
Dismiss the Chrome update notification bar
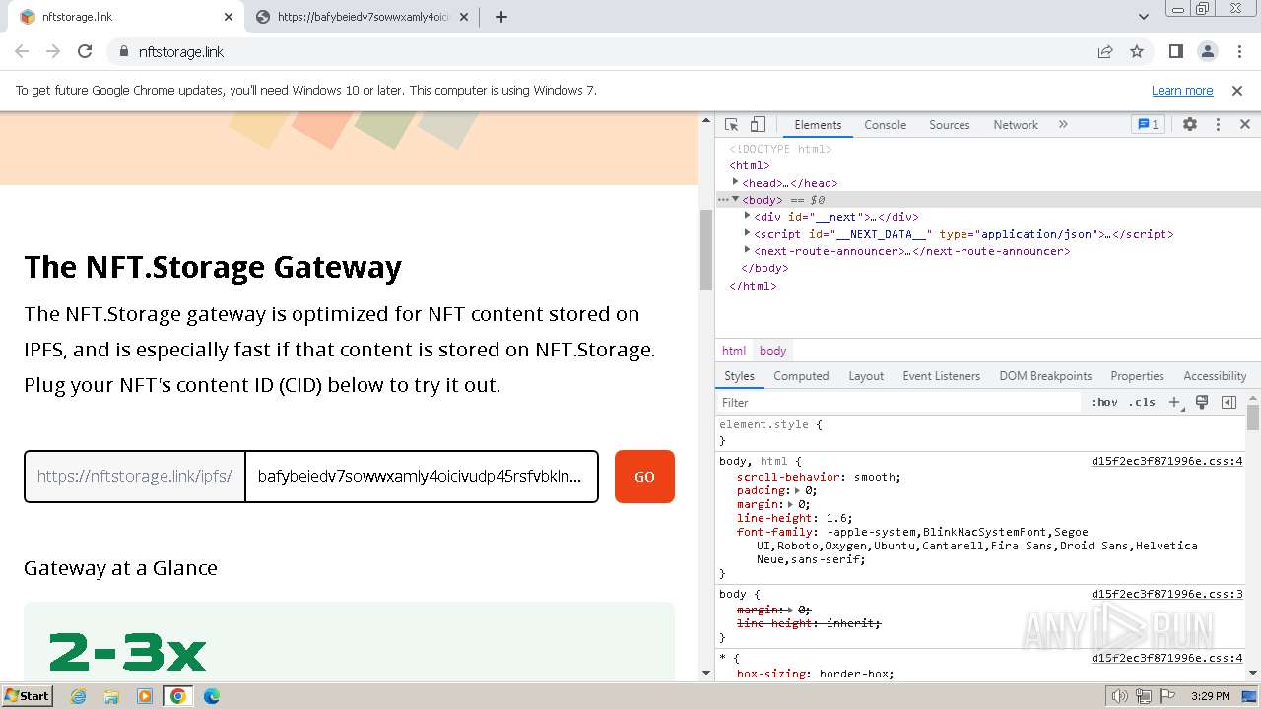pos(1237,91)
